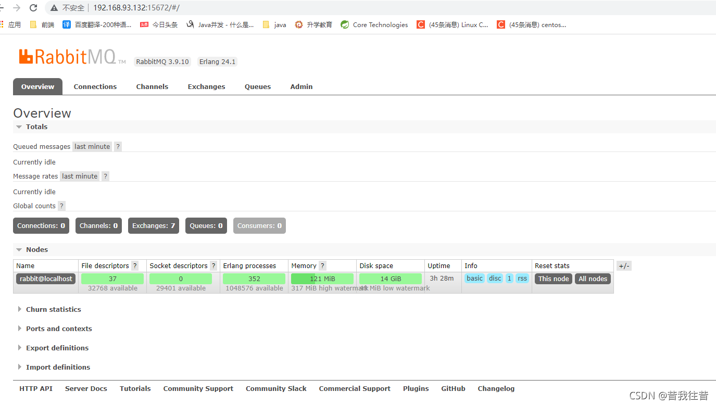Open the 今日头条 bookmark
The image size is (716, 405).
159,24
